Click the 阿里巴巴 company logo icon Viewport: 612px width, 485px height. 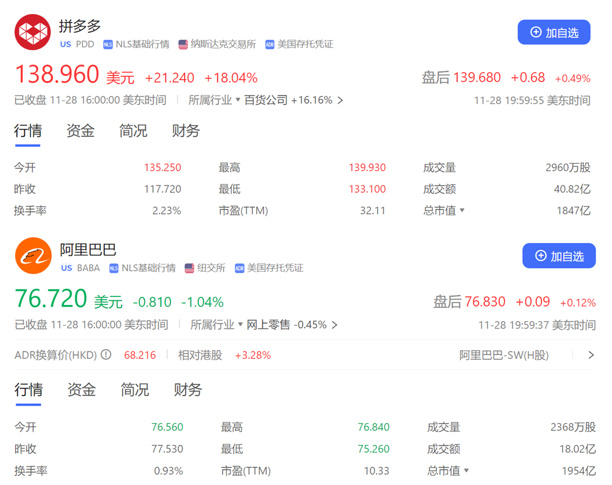[33, 255]
